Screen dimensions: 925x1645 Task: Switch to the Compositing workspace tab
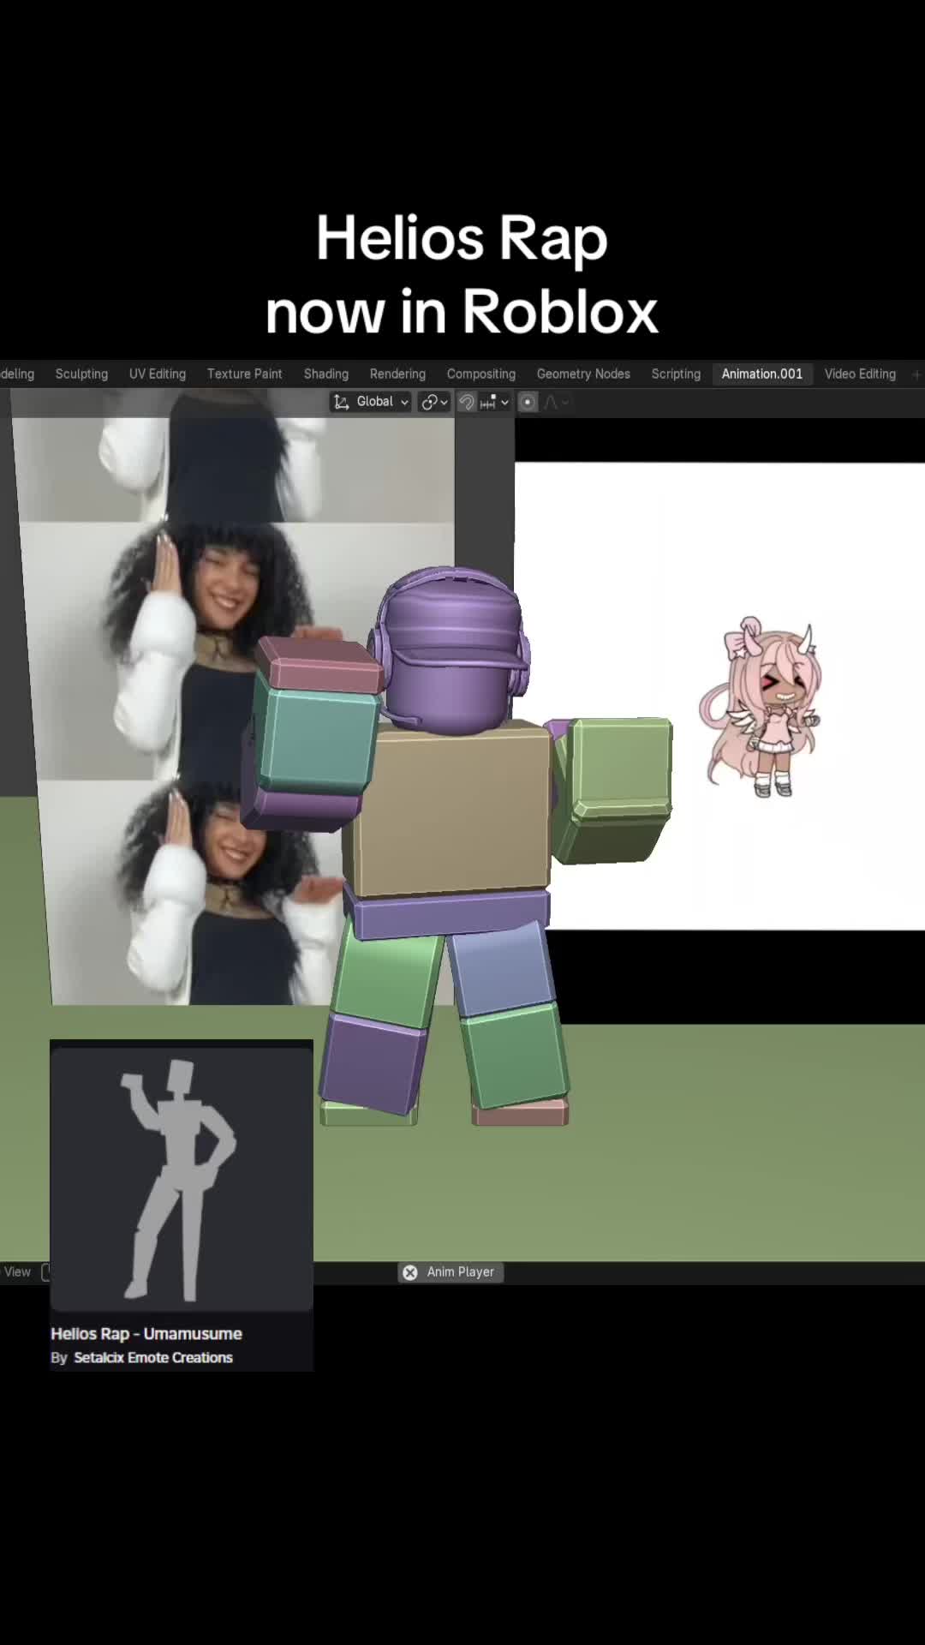[480, 374]
